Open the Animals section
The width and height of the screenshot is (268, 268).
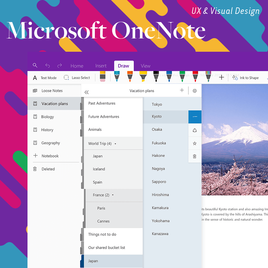click(113, 129)
